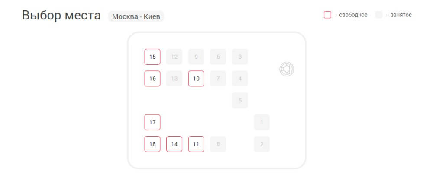
Task: Pick seat number 14
Action: [174, 144]
